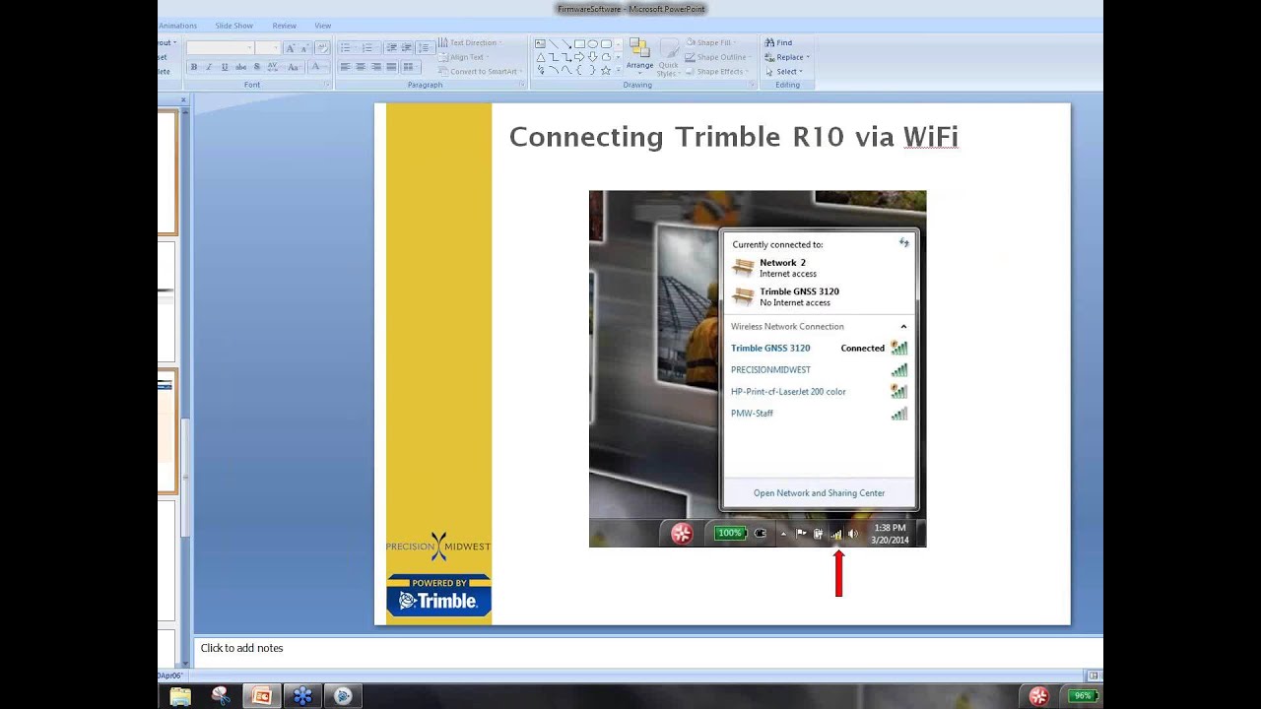1261x709 pixels.
Task: Click battery 96% indicator in system tray
Action: pyautogui.click(x=1084, y=696)
